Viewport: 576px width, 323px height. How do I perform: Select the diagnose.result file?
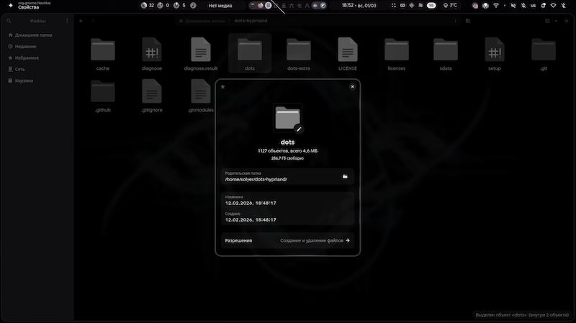201,53
